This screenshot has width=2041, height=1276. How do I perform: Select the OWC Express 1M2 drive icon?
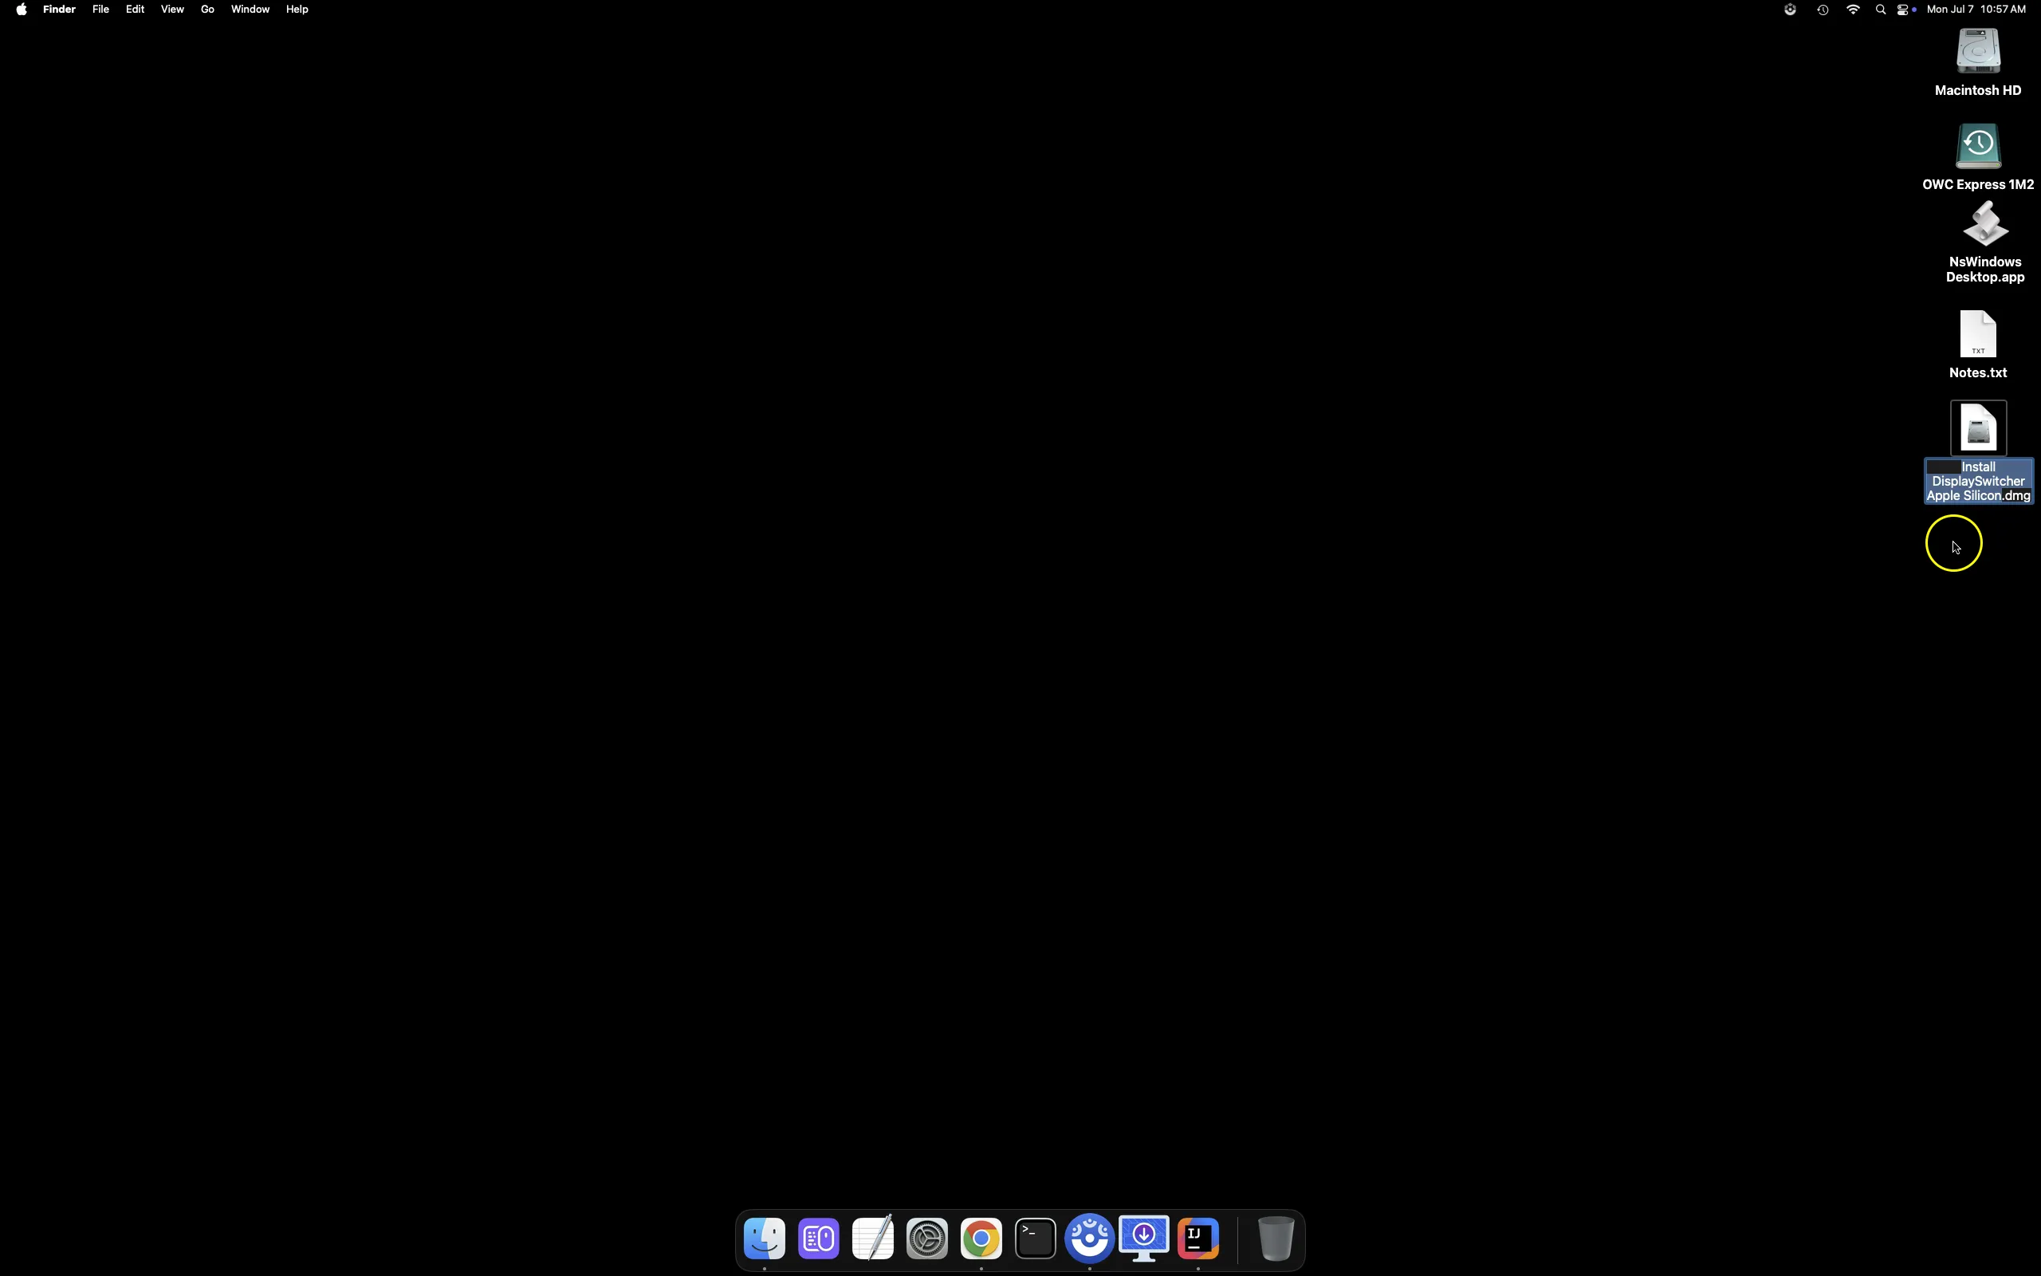[x=1979, y=148]
